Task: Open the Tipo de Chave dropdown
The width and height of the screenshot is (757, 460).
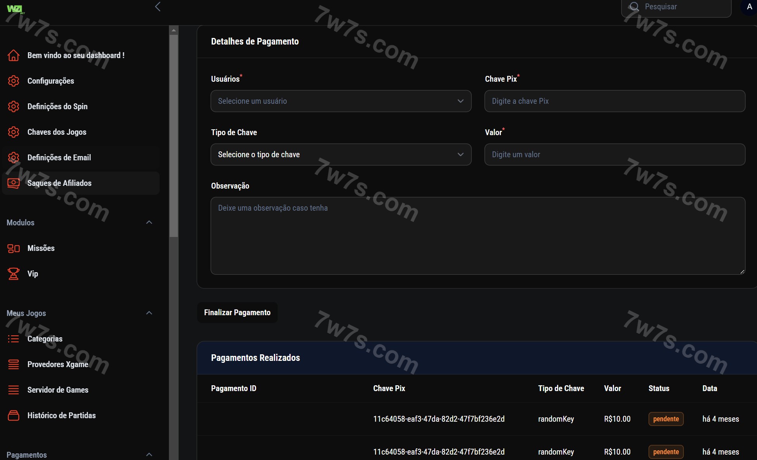Action: tap(341, 154)
